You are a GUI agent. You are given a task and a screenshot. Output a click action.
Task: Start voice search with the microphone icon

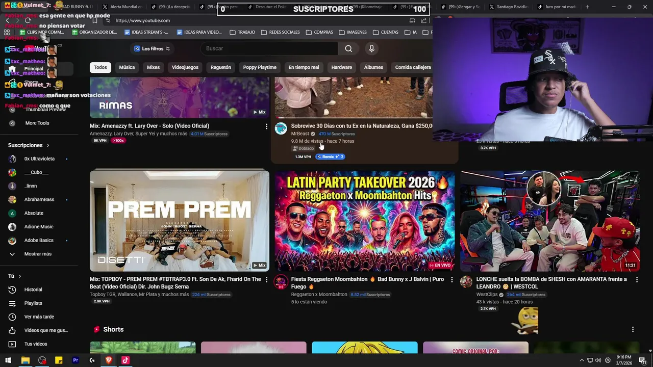[371, 48]
